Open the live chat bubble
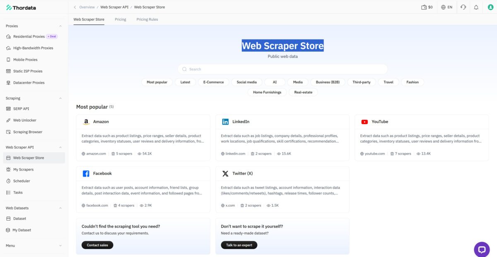The height and width of the screenshot is (257, 497). coord(482,250)
